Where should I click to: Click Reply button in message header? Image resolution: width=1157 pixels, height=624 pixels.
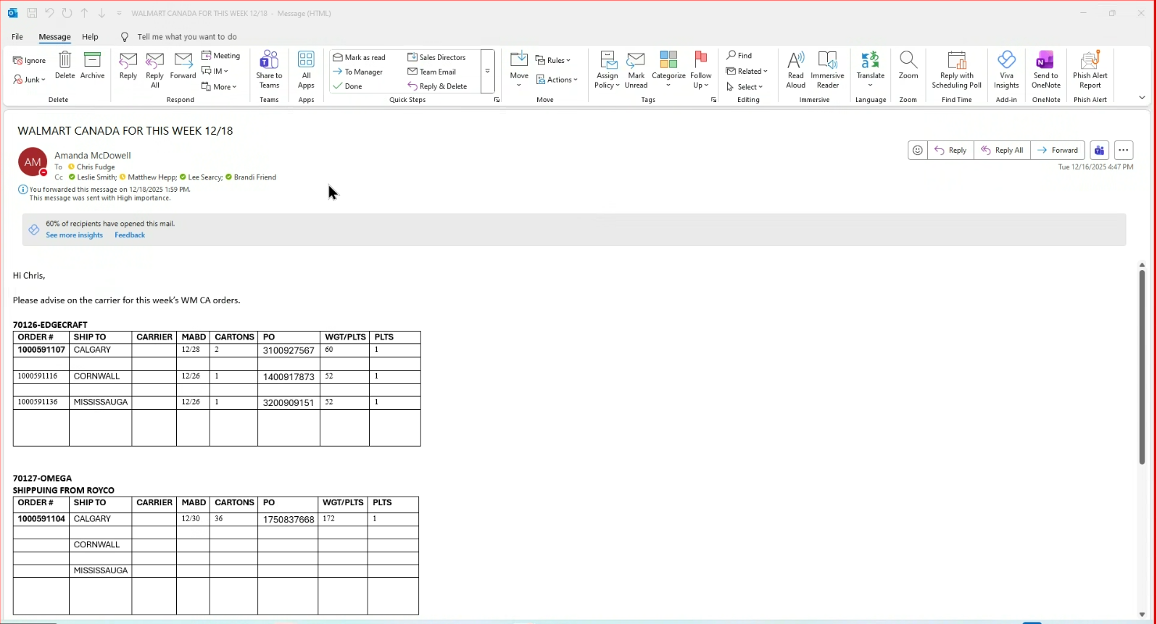click(950, 151)
